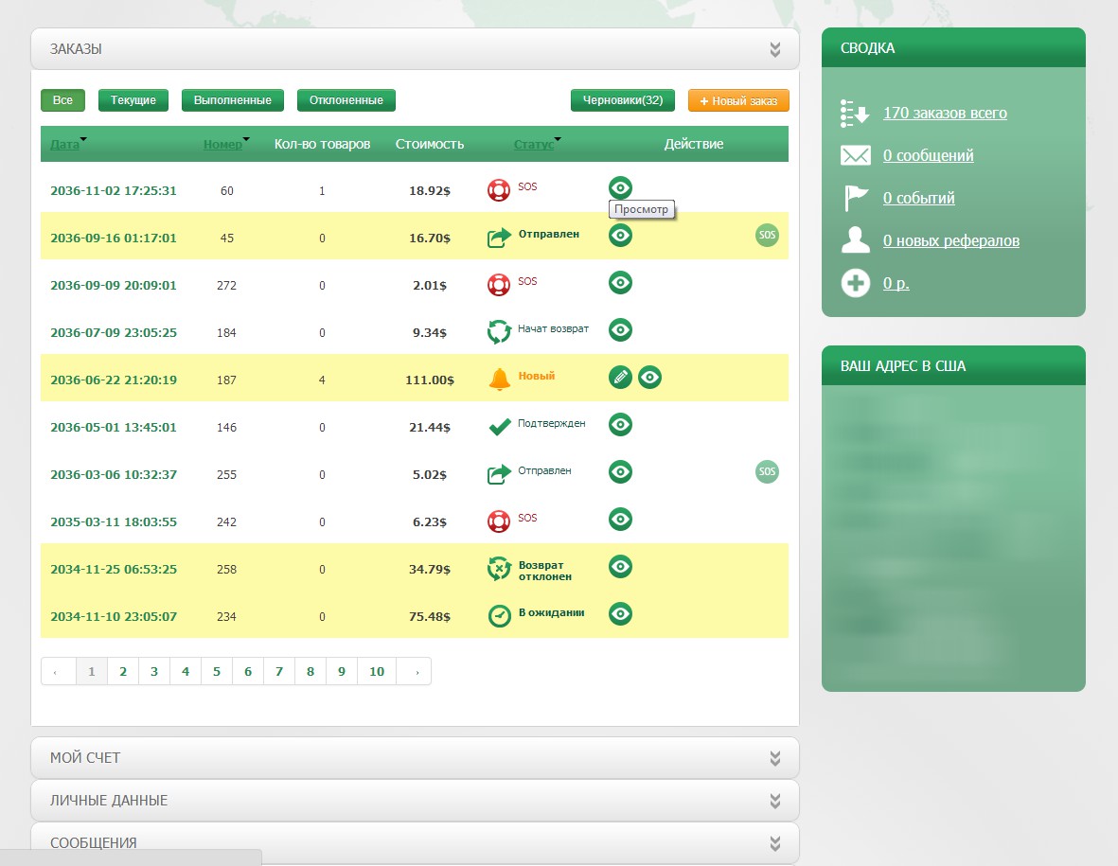Click the envelope messages icon in summary
Viewport: 1118px width, 866px height.
855,155
